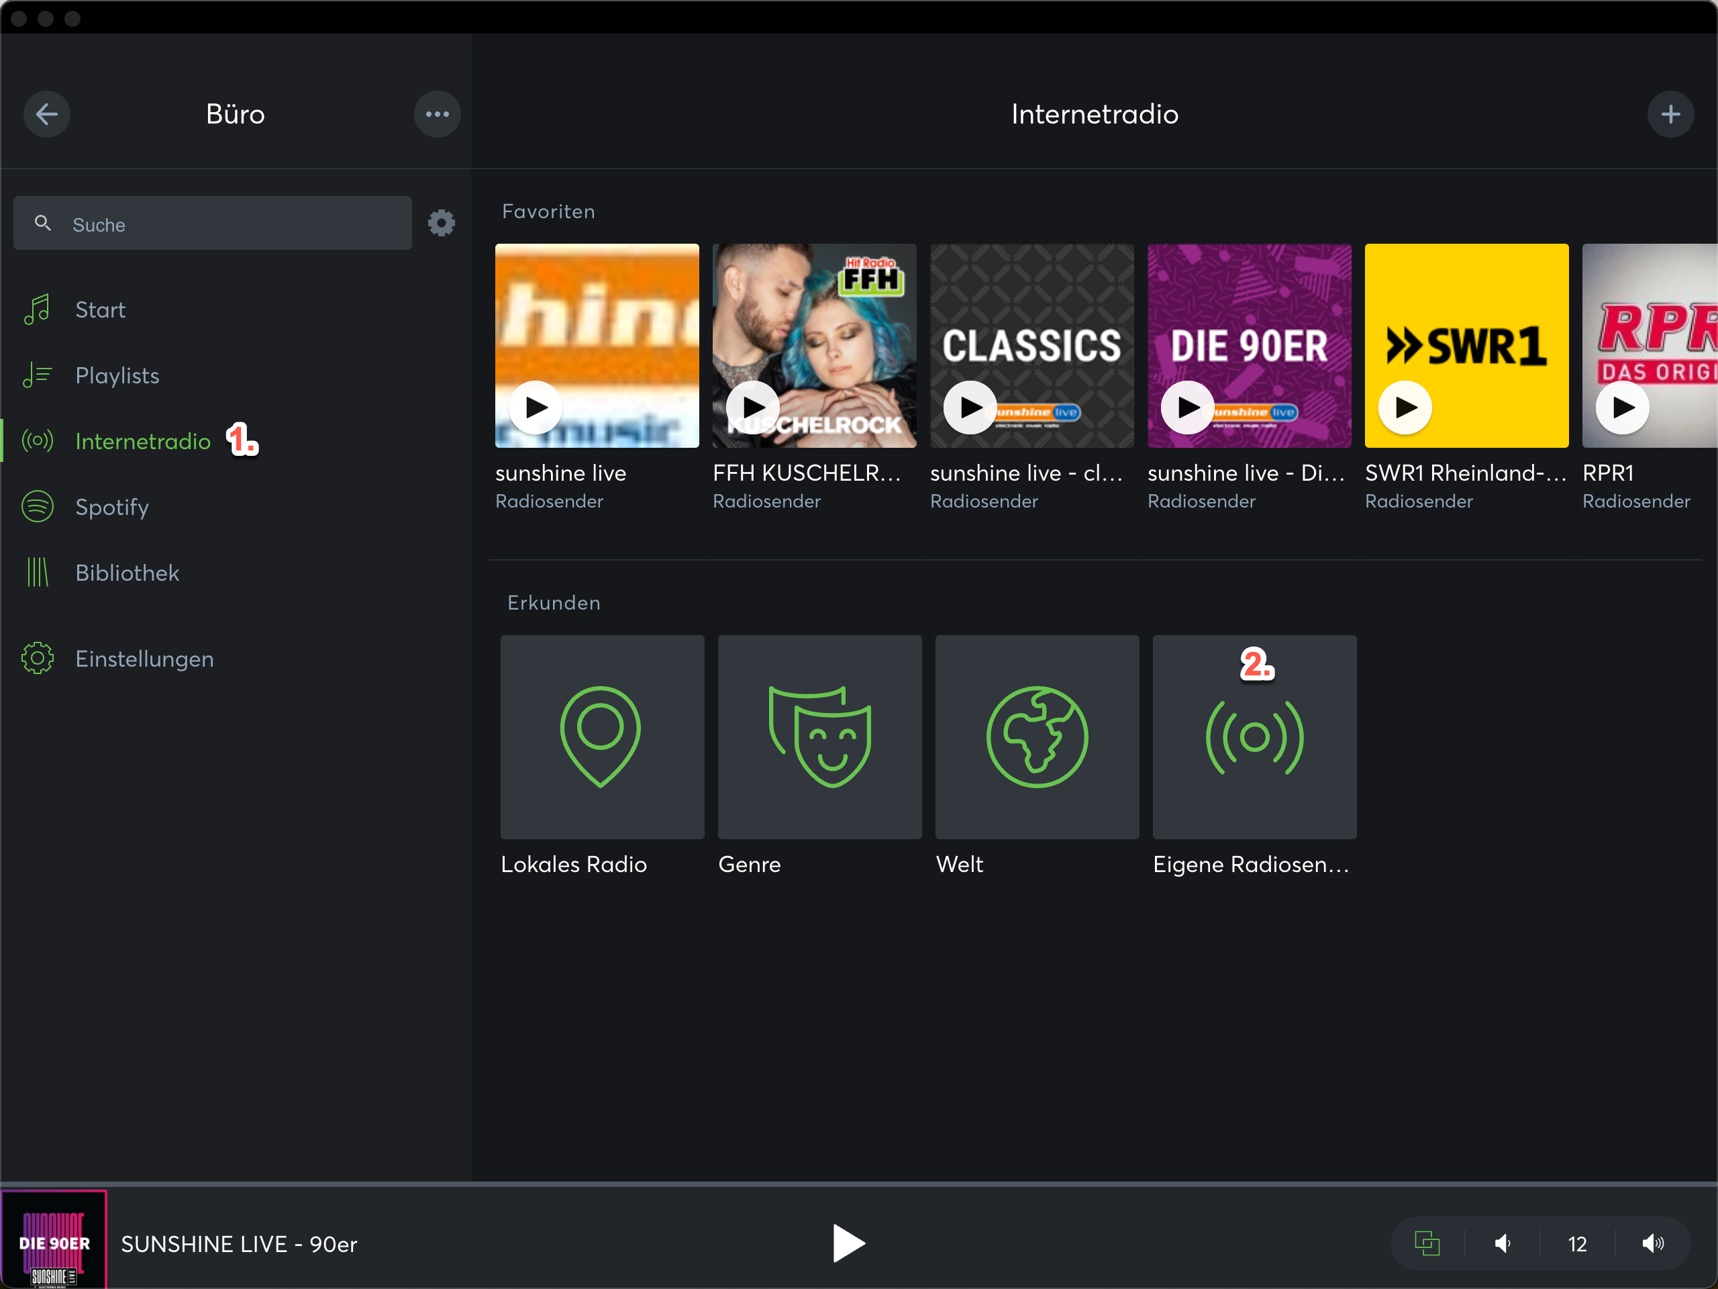
Task: Go to Start in the sidebar
Action: [x=100, y=309]
